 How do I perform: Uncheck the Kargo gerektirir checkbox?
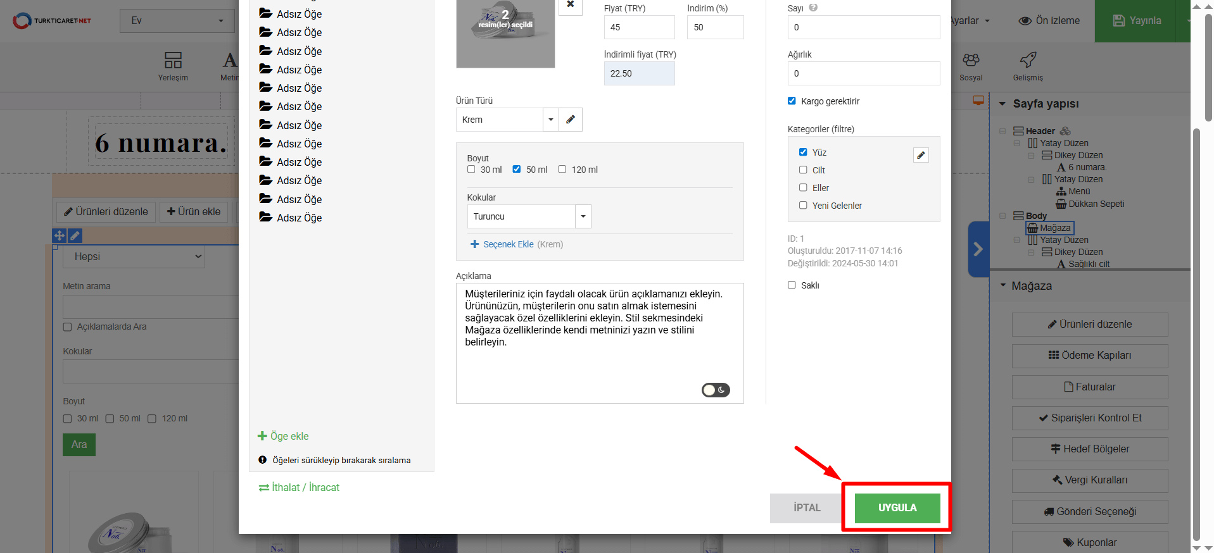792,101
